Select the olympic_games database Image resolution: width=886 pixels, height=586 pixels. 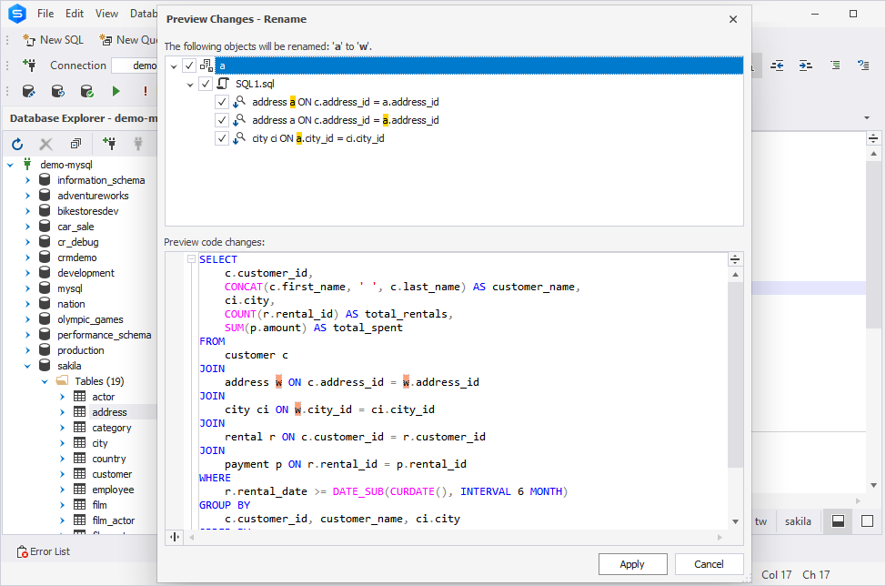click(x=90, y=319)
